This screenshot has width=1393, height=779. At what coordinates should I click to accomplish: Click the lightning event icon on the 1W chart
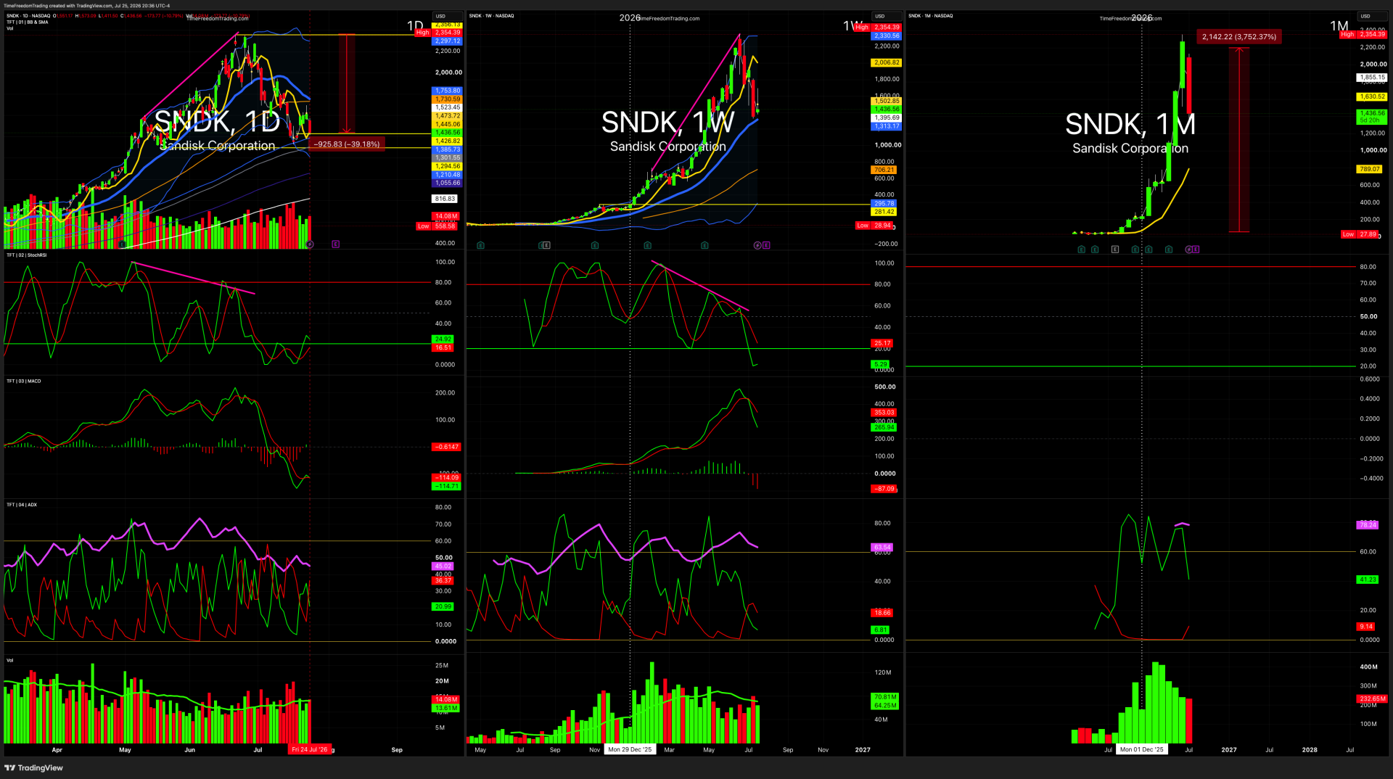[757, 245]
